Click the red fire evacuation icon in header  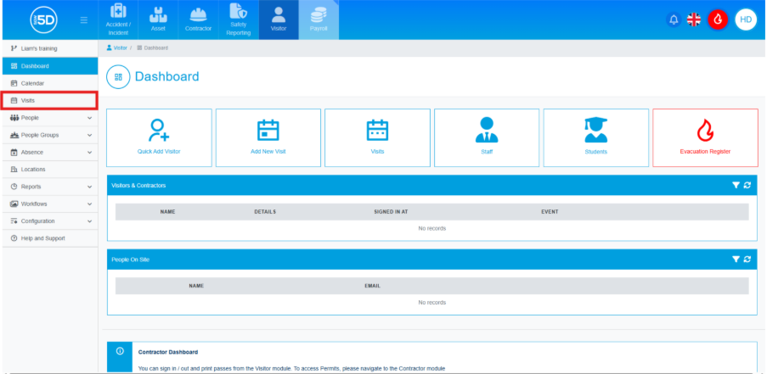pos(718,20)
